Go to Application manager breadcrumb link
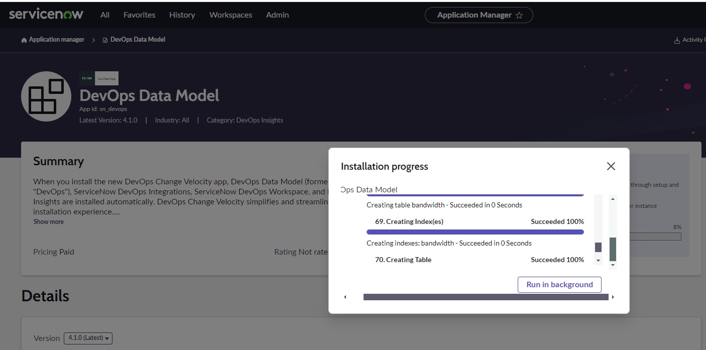Screen dimensions: 706x350 click(x=57, y=40)
